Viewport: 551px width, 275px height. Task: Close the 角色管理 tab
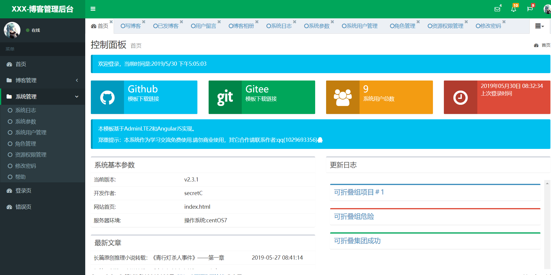[x=418, y=22]
